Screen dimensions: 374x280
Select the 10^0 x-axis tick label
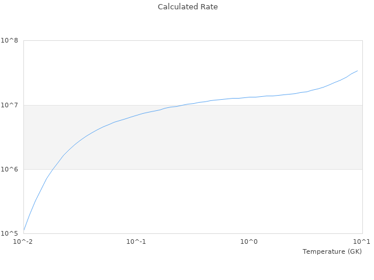(x=250, y=242)
